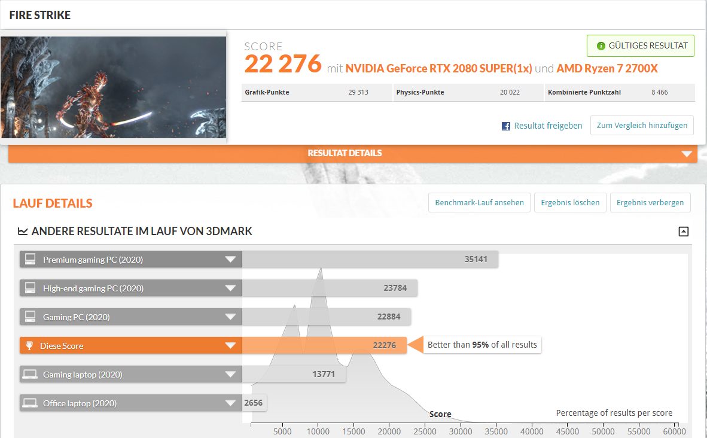
Task: Click the Fire Strike benchmark thumbnail image
Action: pyautogui.click(x=114, y=87)
